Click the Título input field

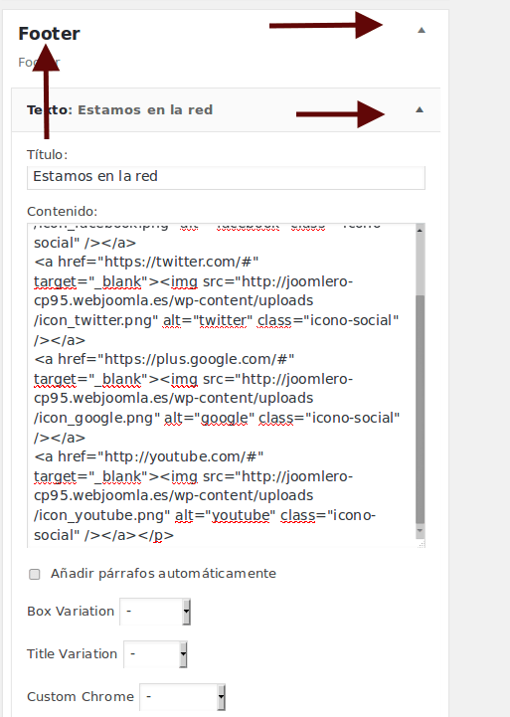tap(227, 177)
